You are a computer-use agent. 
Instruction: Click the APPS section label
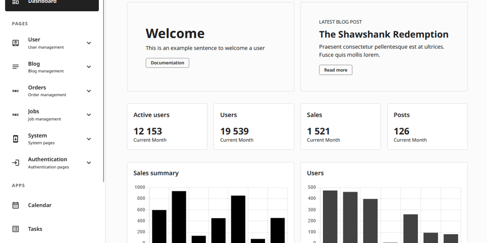click(19, 186)
